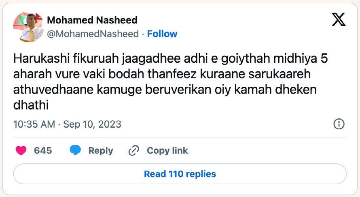Click the blue reply bubble icon
This screenshot has height=197, width=360.
tap(76, 151)
